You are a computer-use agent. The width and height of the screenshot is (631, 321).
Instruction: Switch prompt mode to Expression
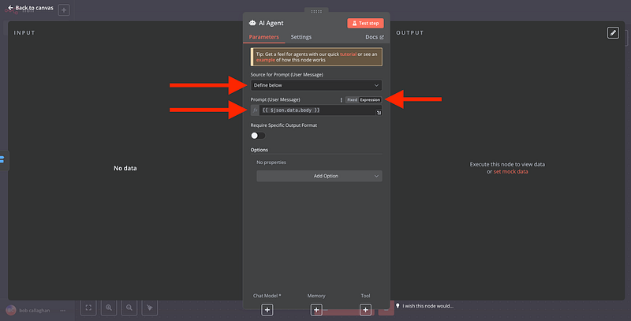click(370, 100)
